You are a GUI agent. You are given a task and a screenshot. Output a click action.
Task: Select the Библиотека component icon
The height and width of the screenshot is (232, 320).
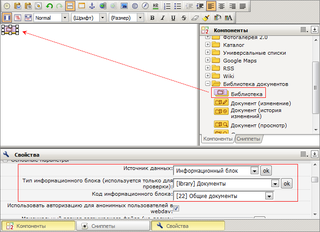(221, 93)
